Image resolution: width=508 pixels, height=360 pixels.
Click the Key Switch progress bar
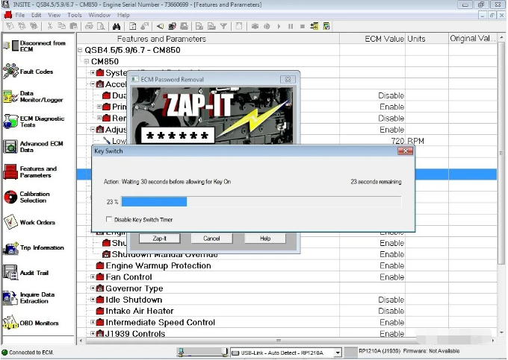point(261,202)
